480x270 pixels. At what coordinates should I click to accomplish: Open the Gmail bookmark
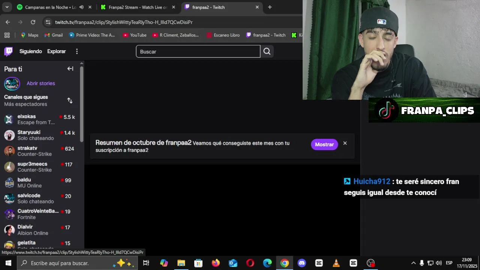click(x=54, y=35)
